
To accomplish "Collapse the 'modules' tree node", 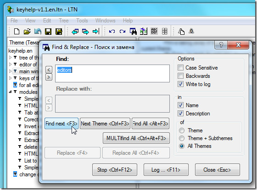I will tap(10, 92).
